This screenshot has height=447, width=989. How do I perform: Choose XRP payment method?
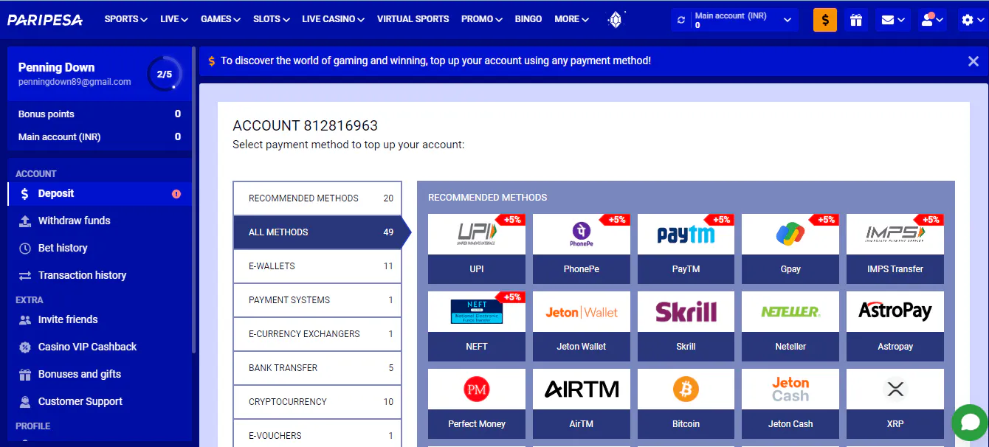click(x=895, y=403)
